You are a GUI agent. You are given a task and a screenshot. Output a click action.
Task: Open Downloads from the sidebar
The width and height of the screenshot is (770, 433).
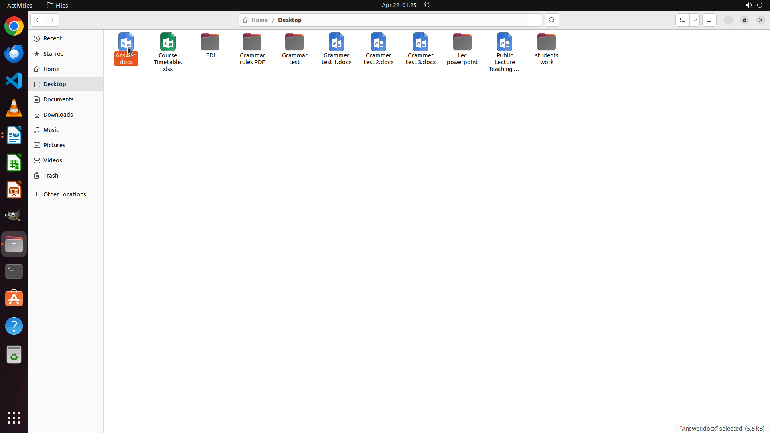point(58,115)
